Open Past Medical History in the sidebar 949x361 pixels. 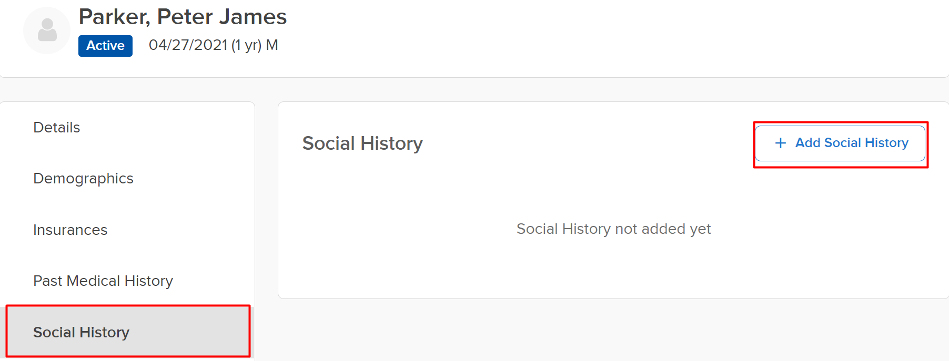[103, 281]
